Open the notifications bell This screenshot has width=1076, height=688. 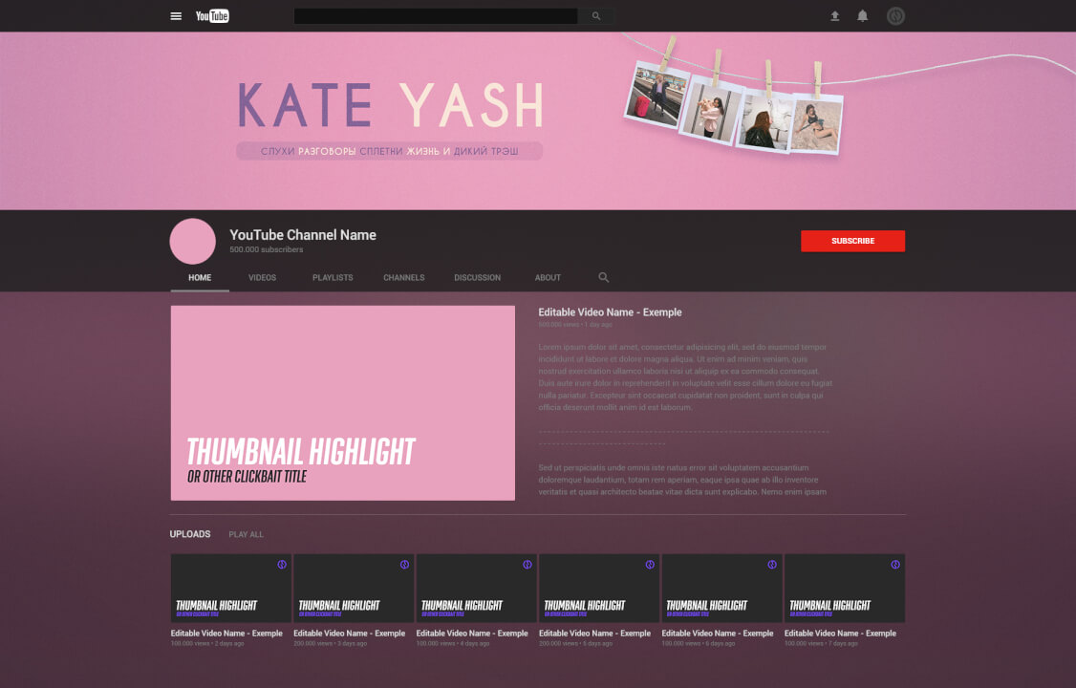(863, 16)
